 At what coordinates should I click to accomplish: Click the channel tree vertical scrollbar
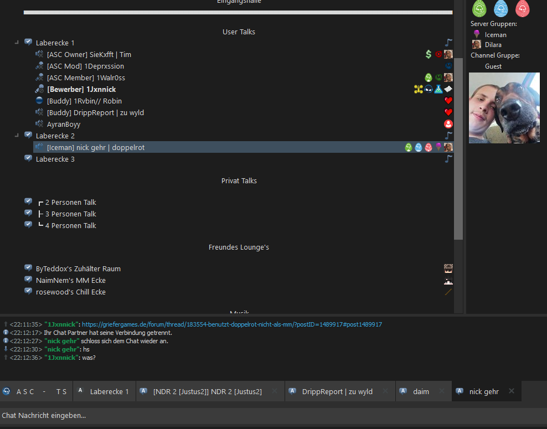point(458,149)
